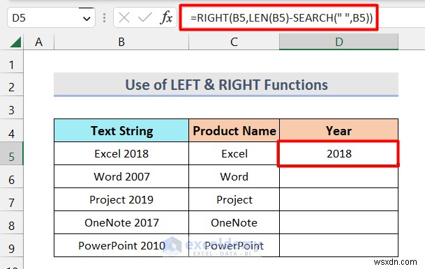Image resolution: width=425 pixels, height=269 pixels.
Task: Click the 'Product Name' header cell
Action: click(234, 130)
